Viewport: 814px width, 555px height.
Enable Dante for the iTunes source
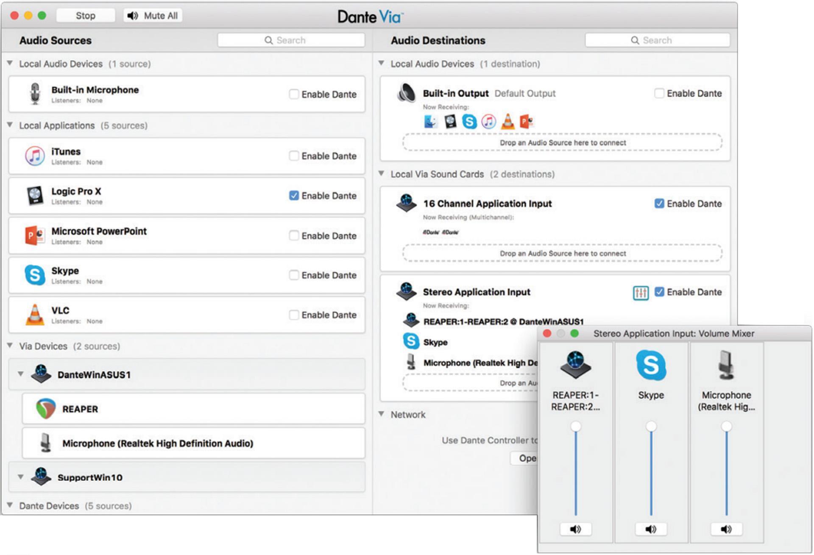click(x=294, y=156)
